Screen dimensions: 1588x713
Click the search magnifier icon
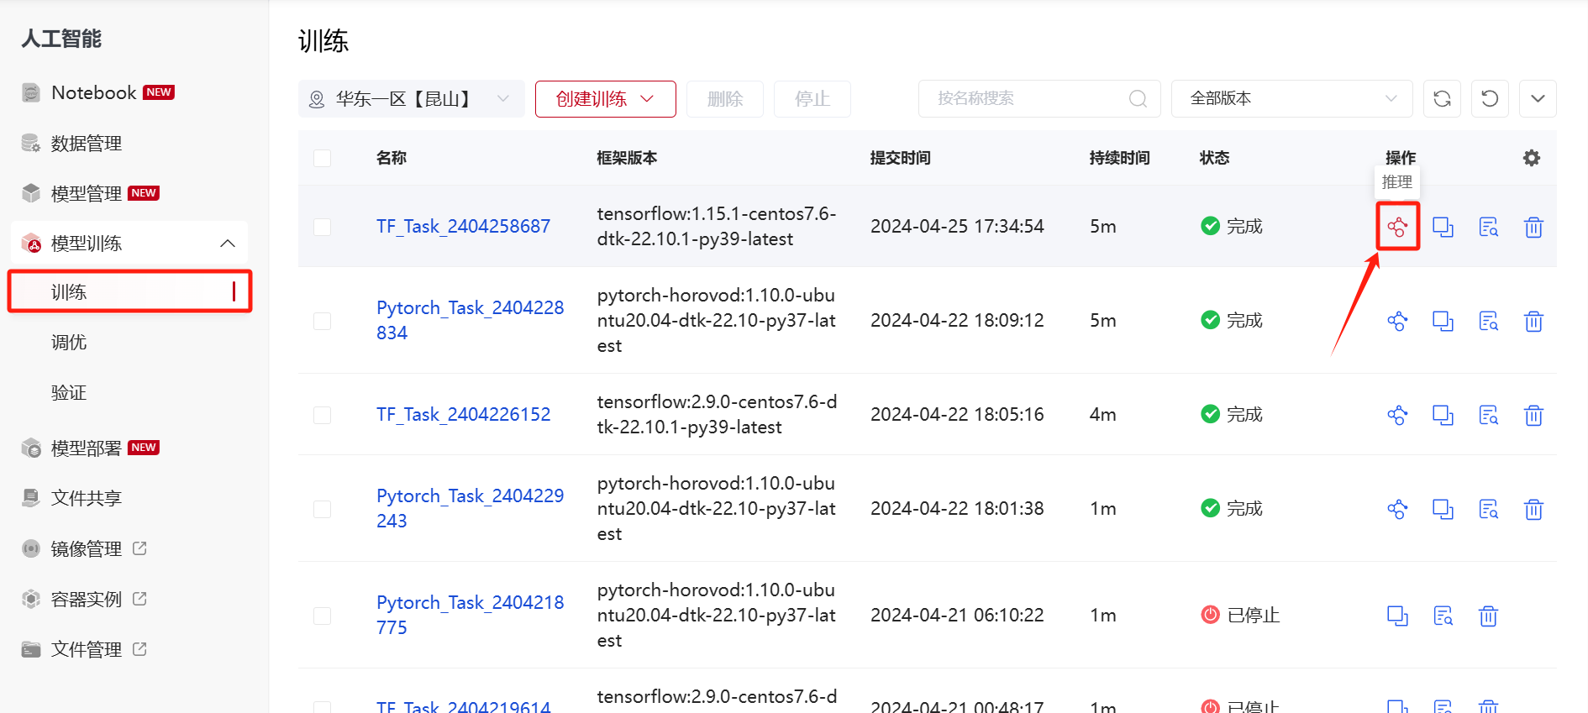click(x=1138, y=99)
